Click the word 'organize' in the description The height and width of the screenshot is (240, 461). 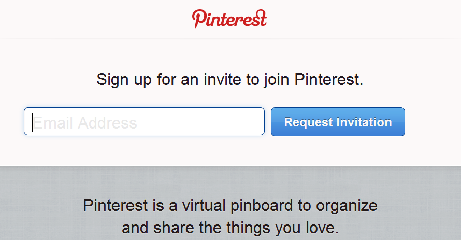[347, 206]
